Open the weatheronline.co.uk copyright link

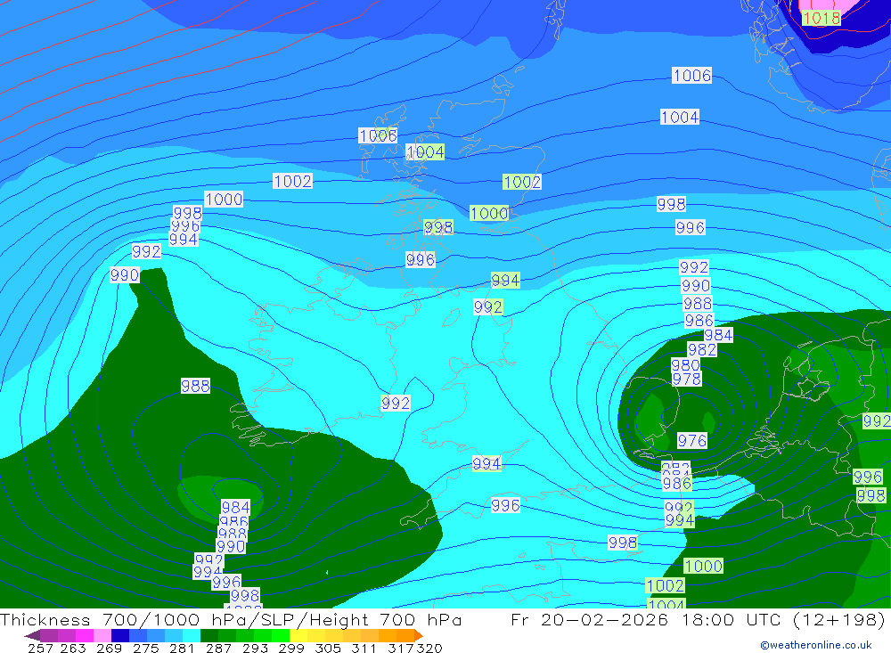(x=815, y=644)
